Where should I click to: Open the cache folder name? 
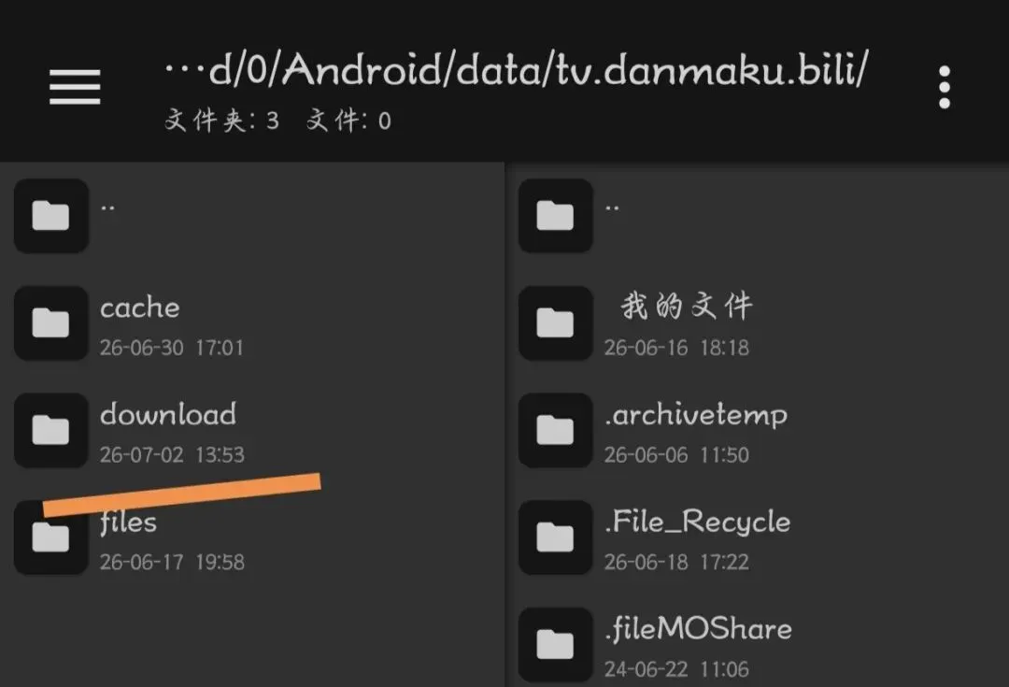(x=139, y=308)
